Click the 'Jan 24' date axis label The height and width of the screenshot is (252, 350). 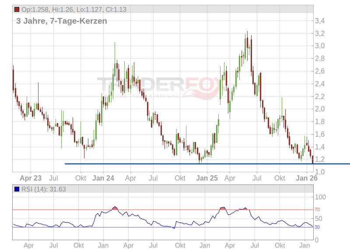coord(103,178)
